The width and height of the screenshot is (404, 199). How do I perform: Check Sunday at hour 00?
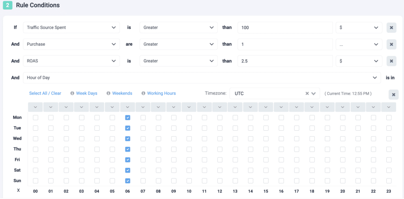[x=35, y=181]
